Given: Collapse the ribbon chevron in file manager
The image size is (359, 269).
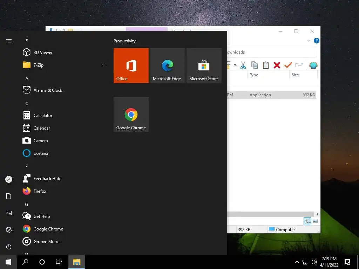Looking at the screenshot, I should (309, 41).
